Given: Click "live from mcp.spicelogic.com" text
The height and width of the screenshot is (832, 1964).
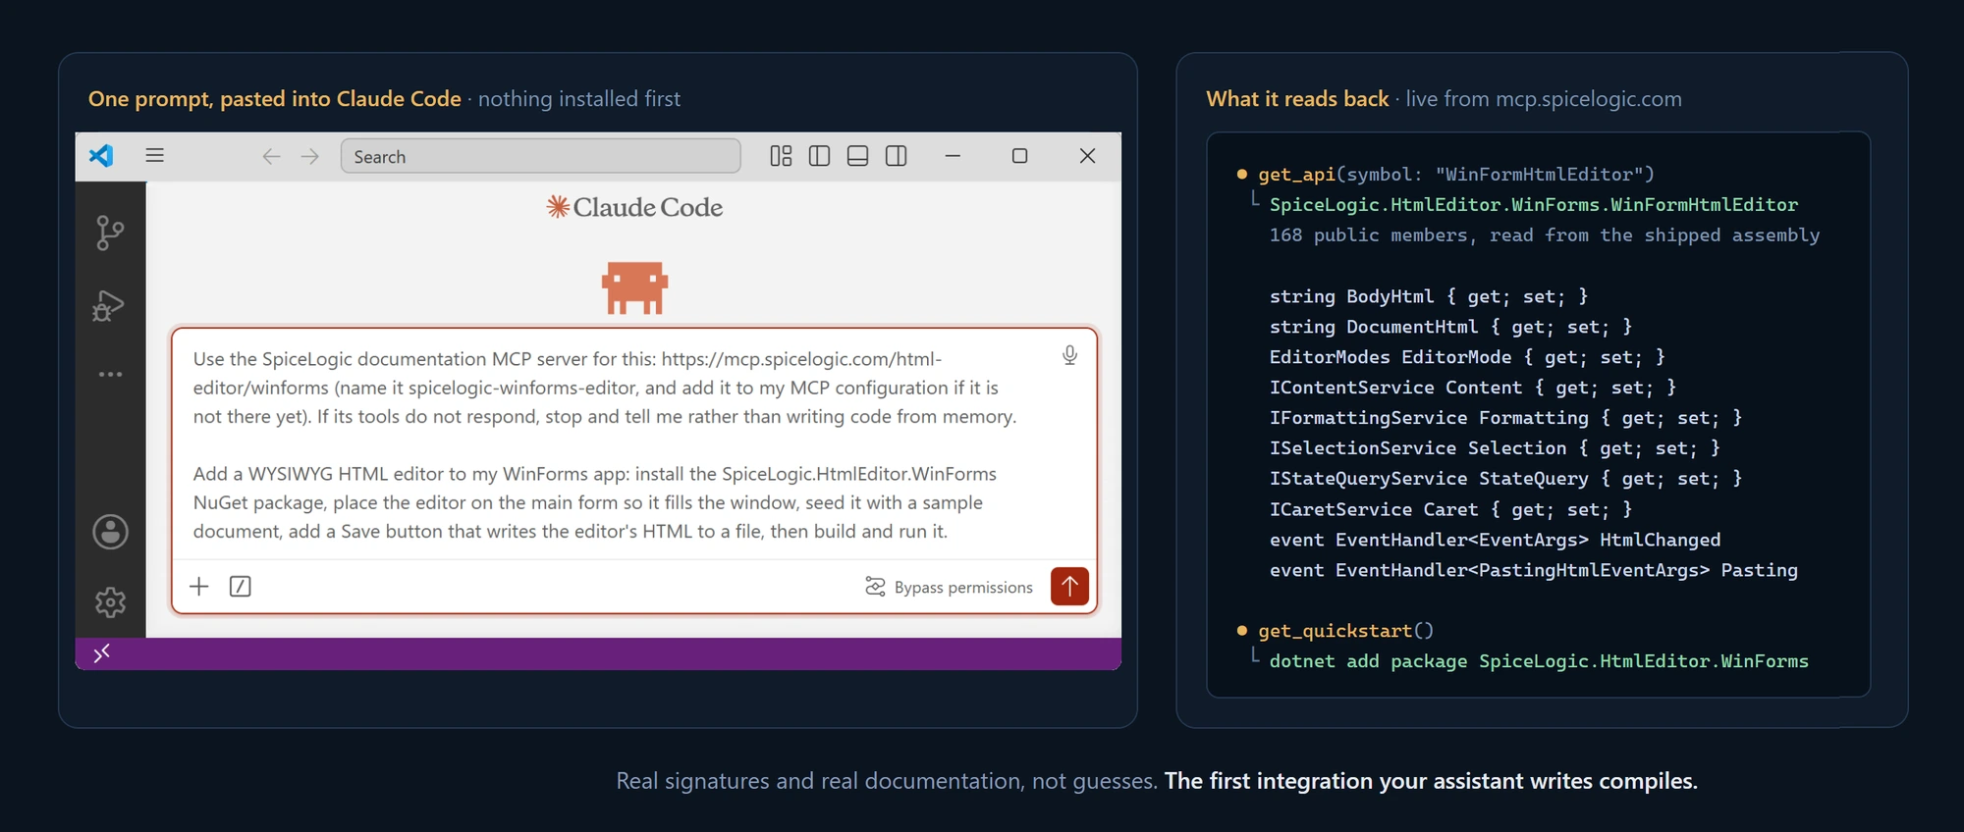Looking at the screenshot, I should coord(1544,98).
